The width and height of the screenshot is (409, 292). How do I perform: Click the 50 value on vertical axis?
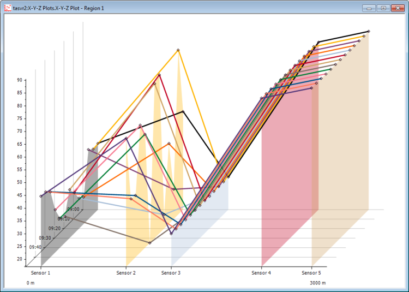(20, 182)
